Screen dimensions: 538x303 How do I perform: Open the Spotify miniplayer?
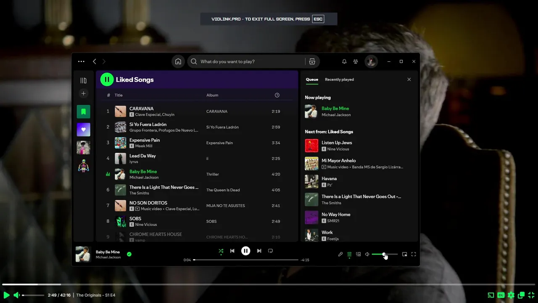(405, 254)
